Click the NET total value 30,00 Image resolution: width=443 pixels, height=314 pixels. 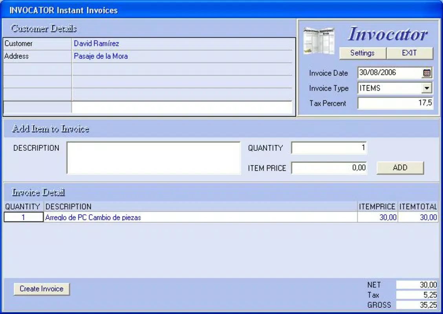pos(417,285)
